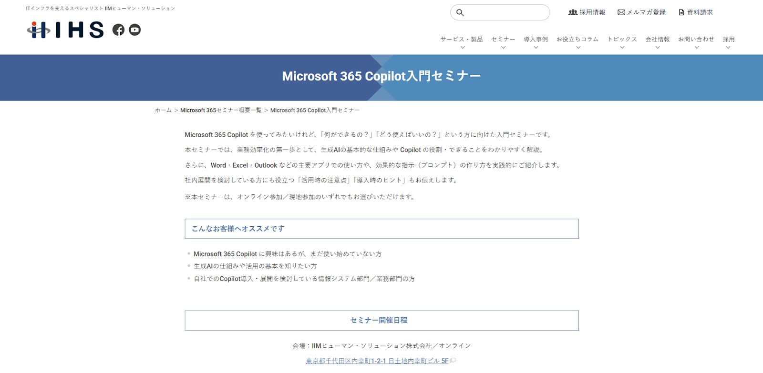763x373 pixels.
Task: Expand chevron under お問い合わせ
Action: coord(696,48)
